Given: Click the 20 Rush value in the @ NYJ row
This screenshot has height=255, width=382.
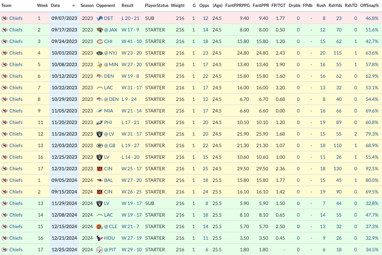Looking at the screenshot, I should pos(322,53).
